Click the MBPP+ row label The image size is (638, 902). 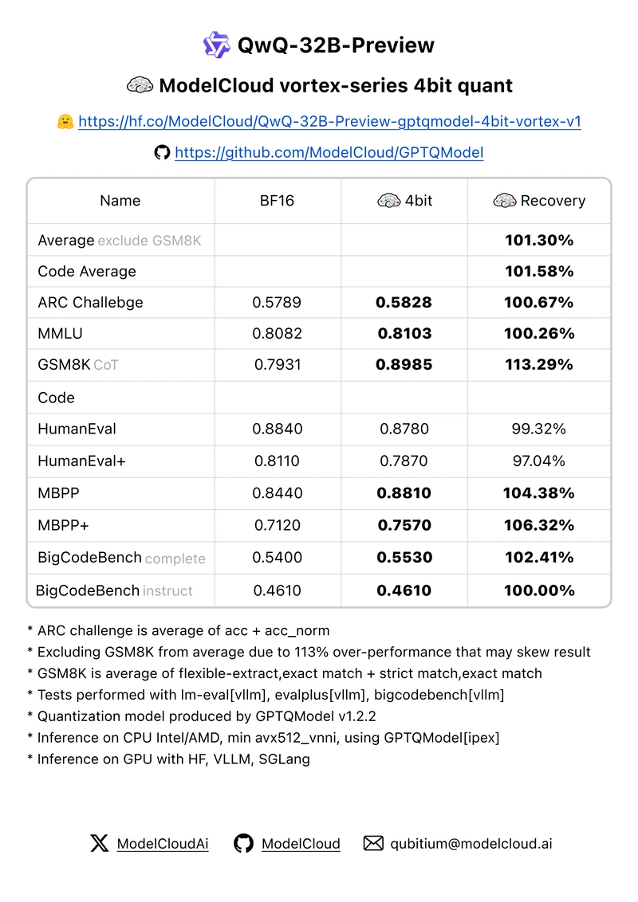pos(63,525)
